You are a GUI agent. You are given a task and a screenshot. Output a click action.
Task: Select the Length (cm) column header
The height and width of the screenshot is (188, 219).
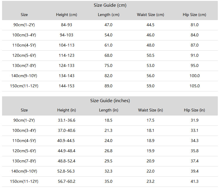[109, 15]
